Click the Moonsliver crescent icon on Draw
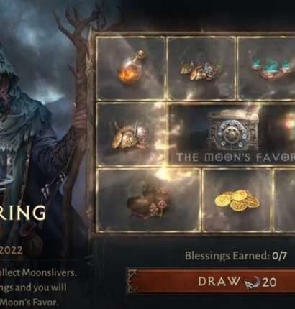Image resolution: width=295 pixels, height=309 pixels. pos(252,282)
